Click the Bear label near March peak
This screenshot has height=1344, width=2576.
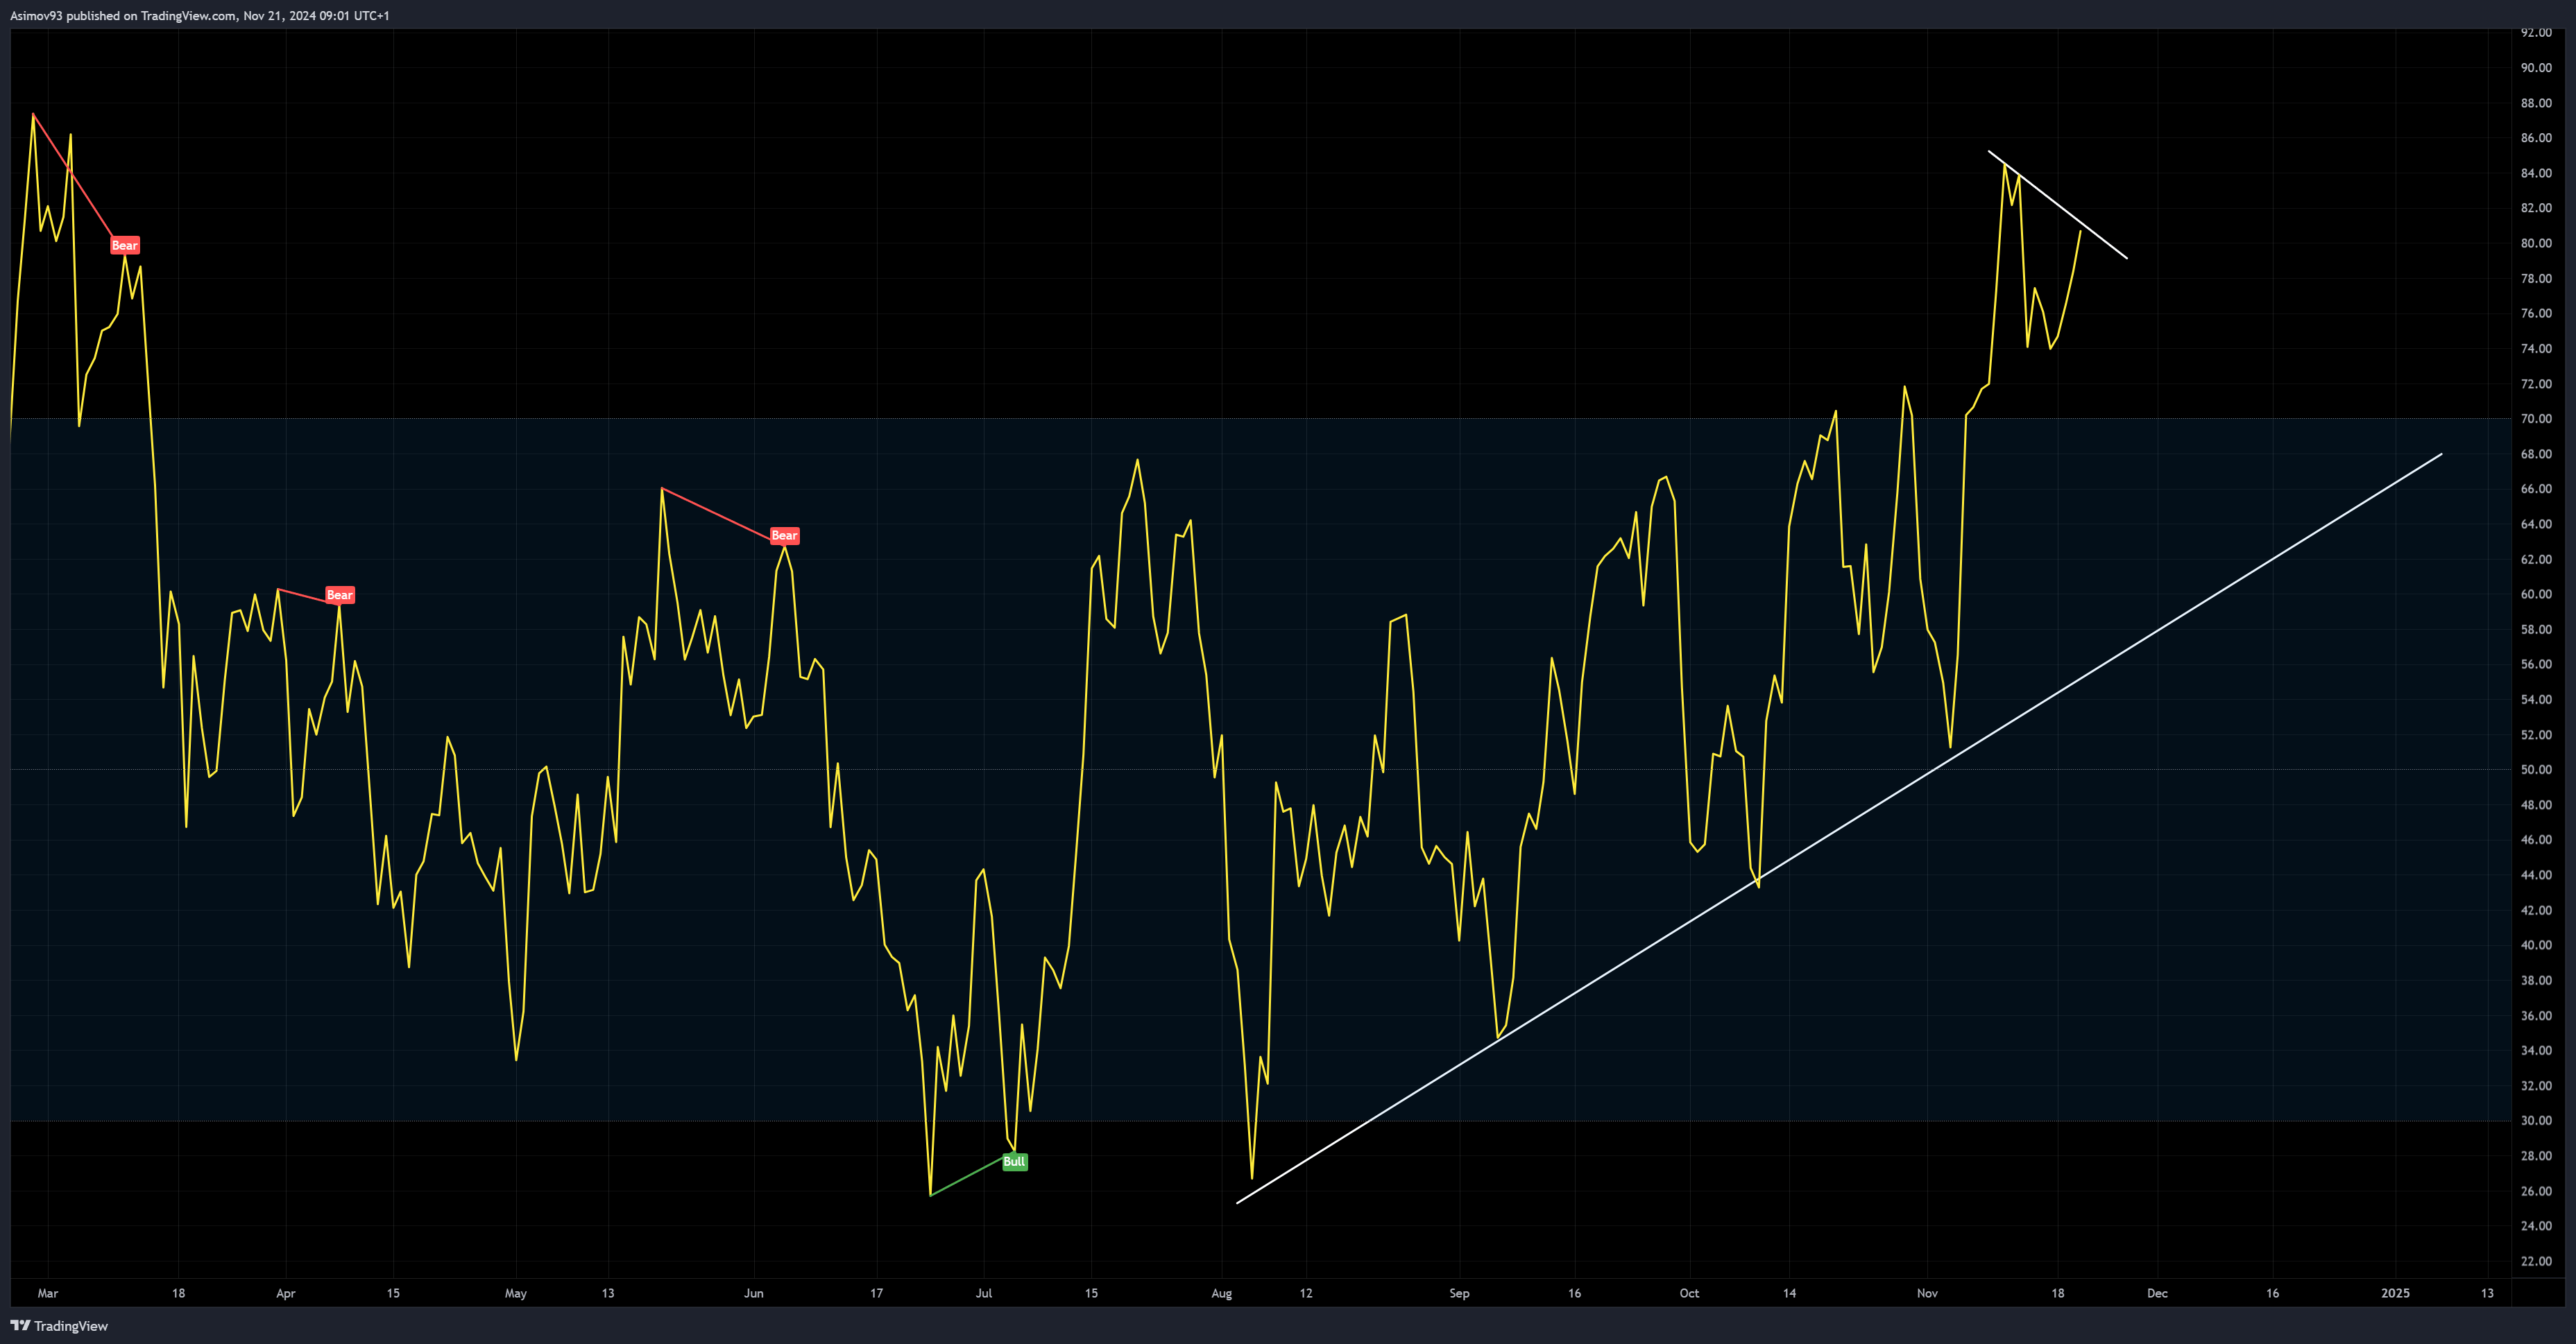point(125,245)
